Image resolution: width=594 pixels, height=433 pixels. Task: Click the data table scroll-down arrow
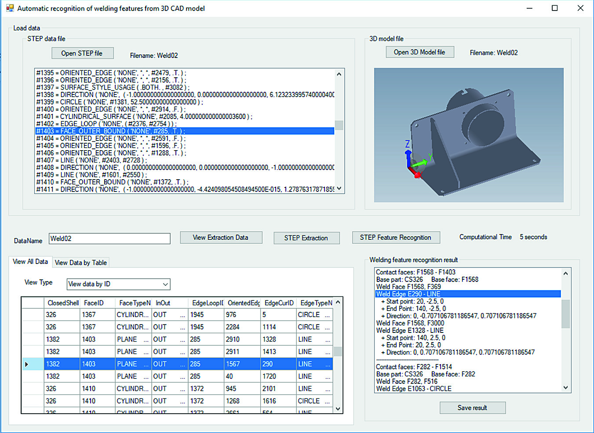pos(338,408)
